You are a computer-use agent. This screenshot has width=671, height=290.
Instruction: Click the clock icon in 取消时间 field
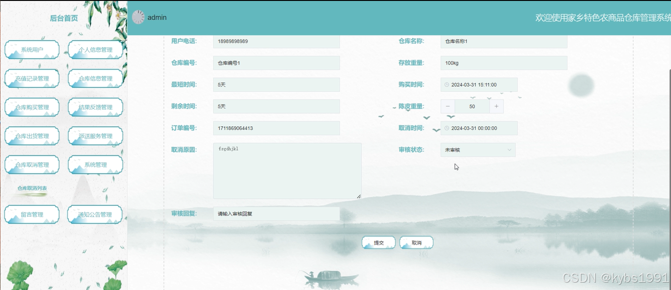[x=447, y=128]
